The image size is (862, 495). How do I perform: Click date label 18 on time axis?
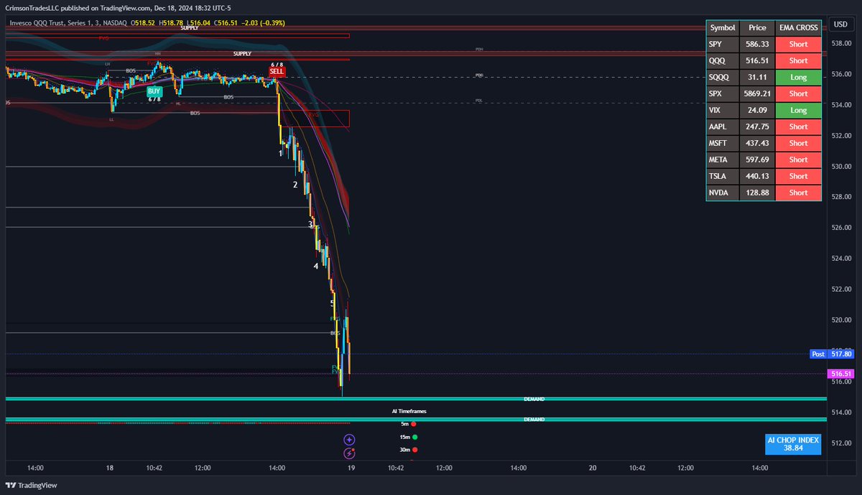pos(109,468)
